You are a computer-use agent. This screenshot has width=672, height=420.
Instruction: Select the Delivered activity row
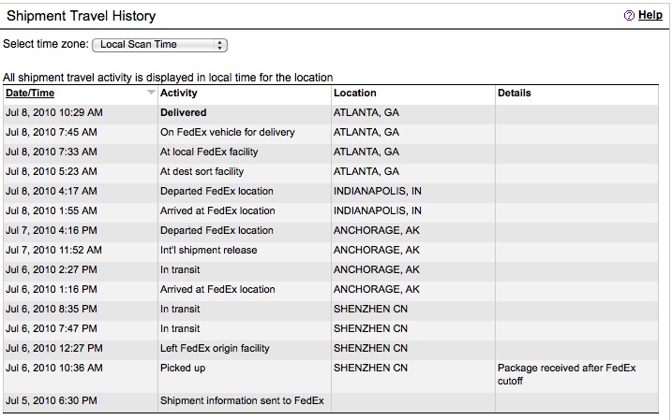[331, 113]
